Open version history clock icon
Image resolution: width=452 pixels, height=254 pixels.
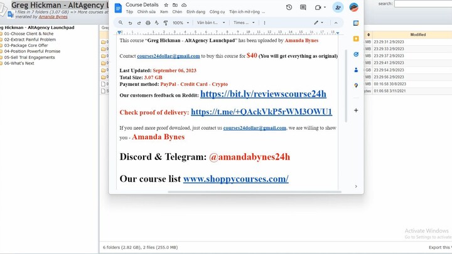coord(289,8)
